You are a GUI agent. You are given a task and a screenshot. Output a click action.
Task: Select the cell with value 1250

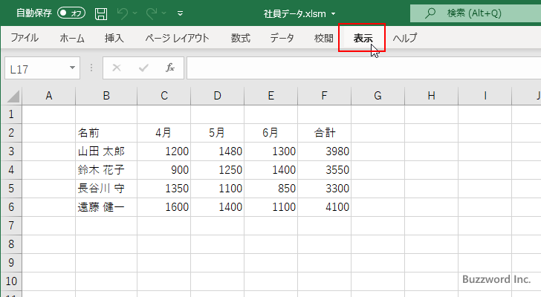tap(217, 170)
